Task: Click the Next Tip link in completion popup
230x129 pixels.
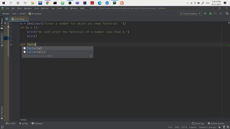Action: pyautogui.click(x=50, y=56)
